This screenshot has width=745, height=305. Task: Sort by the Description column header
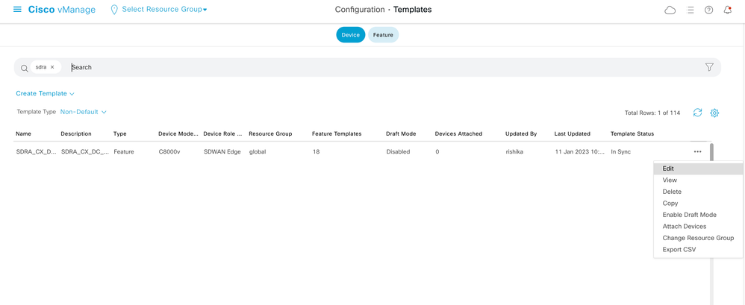point(76,133)
